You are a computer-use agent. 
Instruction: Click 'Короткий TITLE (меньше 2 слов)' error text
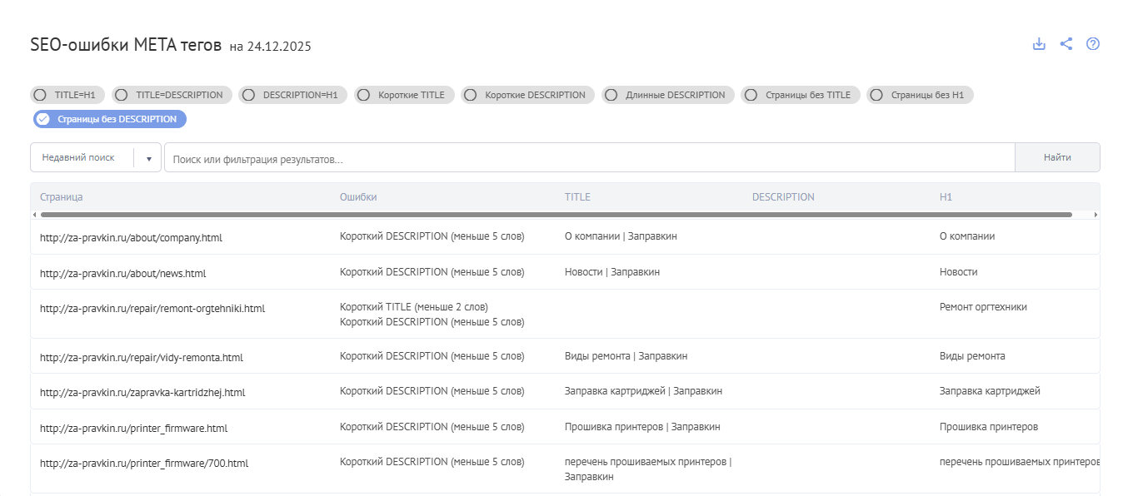click(414, 307)
